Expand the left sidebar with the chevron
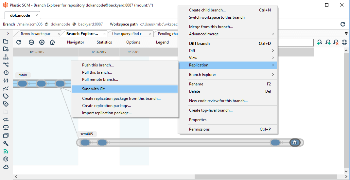This screenshot has height=180, width=350. (x=7, y=33)
